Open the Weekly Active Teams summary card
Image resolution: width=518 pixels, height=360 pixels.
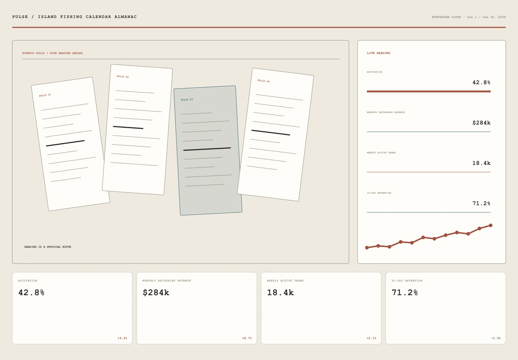321,308
